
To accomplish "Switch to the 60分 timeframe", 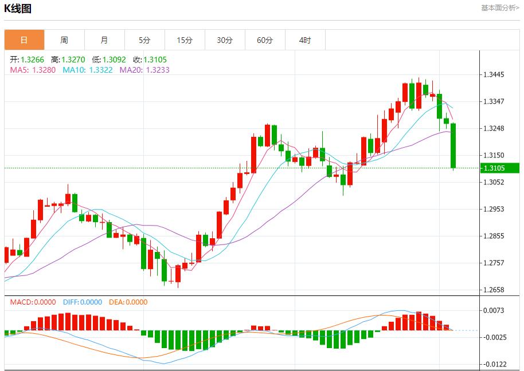I will pyautogui.click(x=265, y=40).
